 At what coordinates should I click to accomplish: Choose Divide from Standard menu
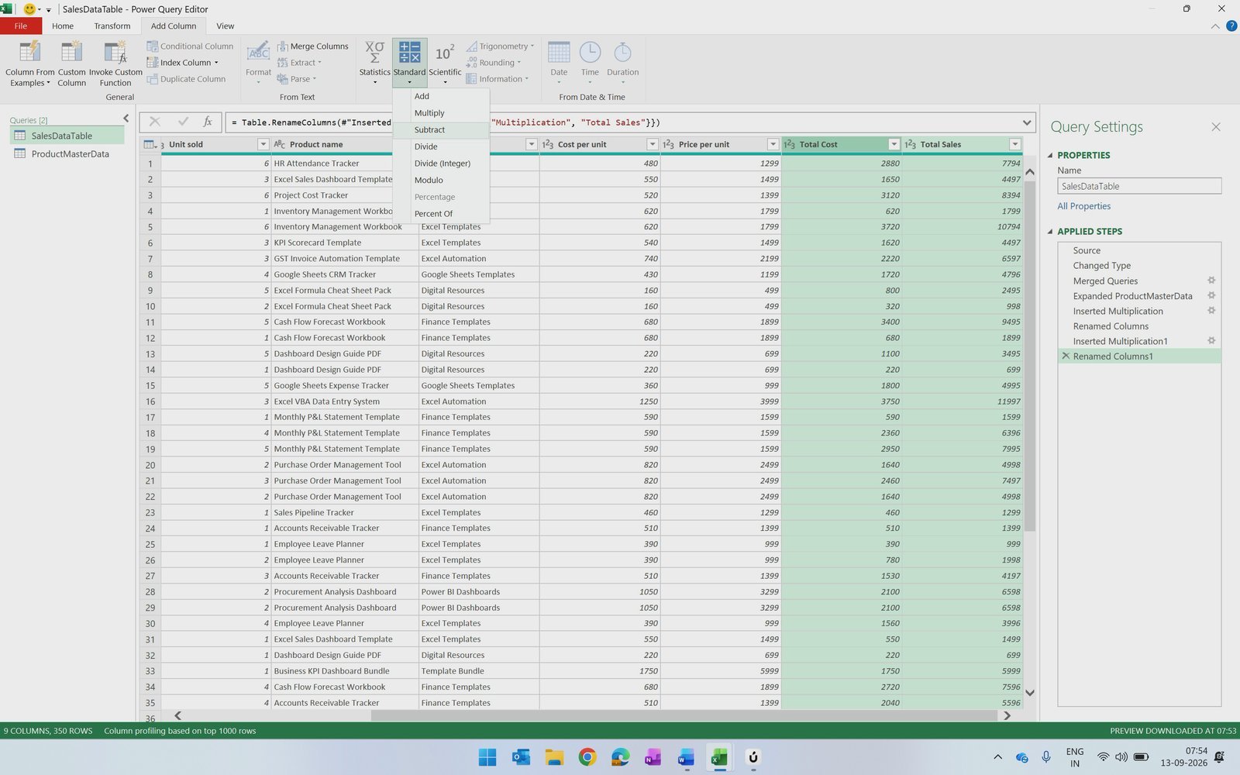pyautogui.click(x=441, y=146)
